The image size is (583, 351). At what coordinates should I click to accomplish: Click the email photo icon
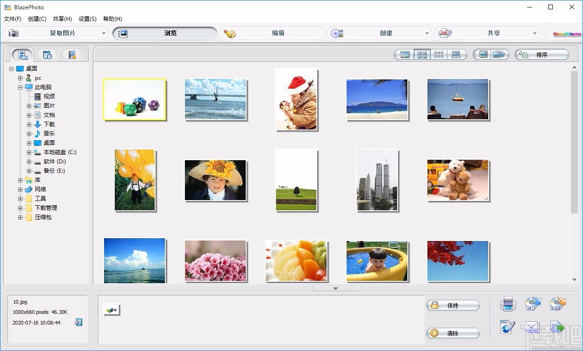[x=532, y=327]
